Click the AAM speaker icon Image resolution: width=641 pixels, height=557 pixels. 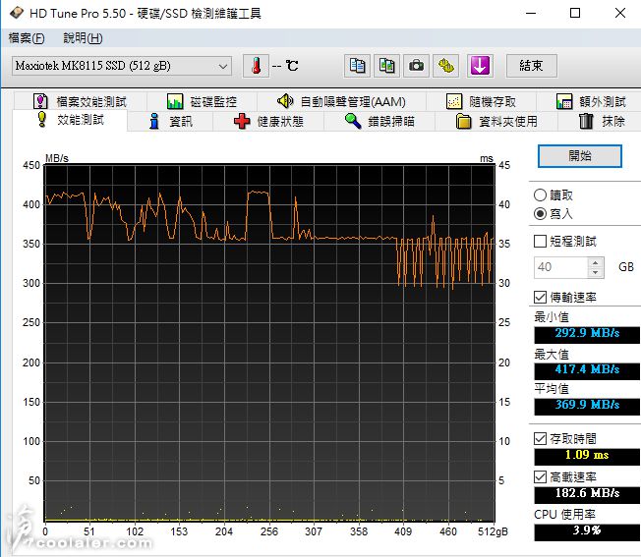pyautogui.click(x=285, y=101)
